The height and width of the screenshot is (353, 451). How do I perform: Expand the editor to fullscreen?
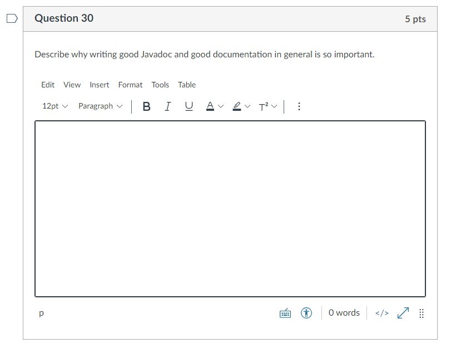tap(403, 313)
